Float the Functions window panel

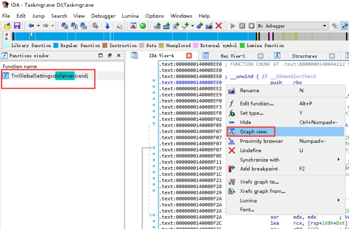pos(110,56)
